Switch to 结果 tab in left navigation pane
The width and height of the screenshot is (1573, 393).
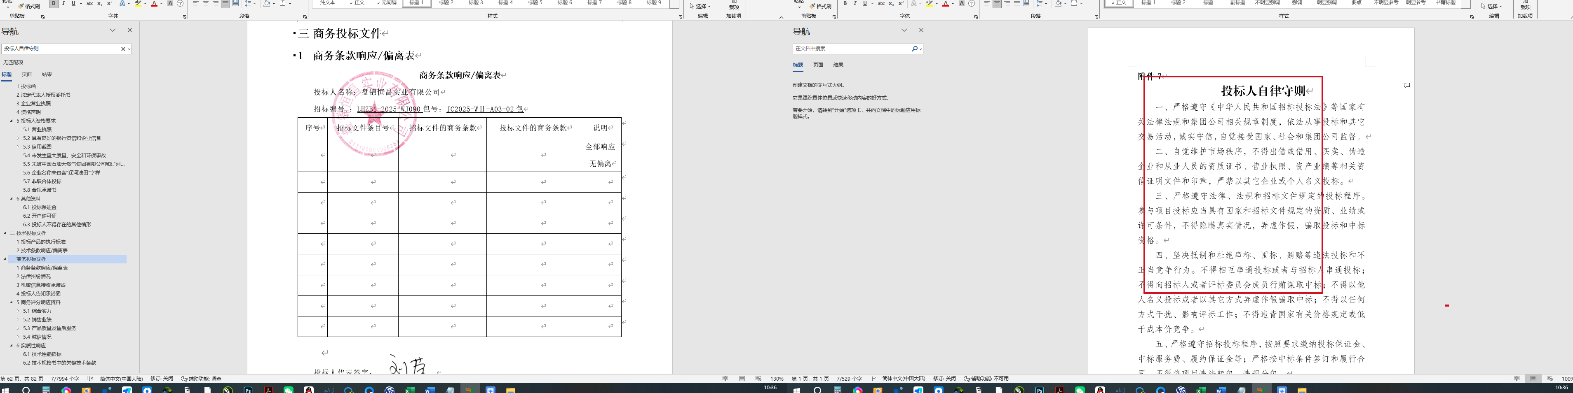pos(47,74)
